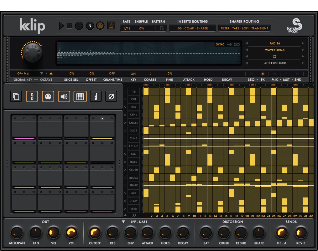The image size is (318, 251).
Task: Click the Sample Magic logo
Action: 295,26
